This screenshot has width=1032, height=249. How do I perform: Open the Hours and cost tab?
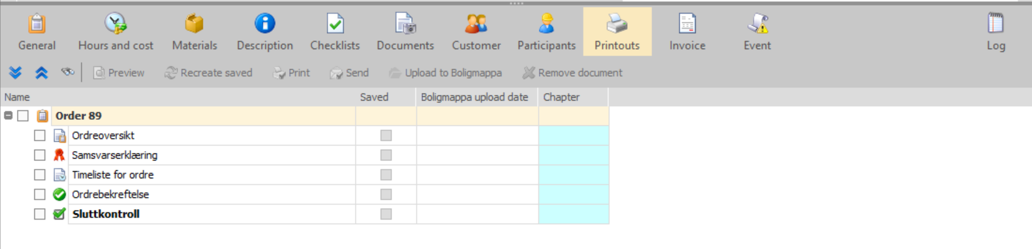tap(115, 32)
